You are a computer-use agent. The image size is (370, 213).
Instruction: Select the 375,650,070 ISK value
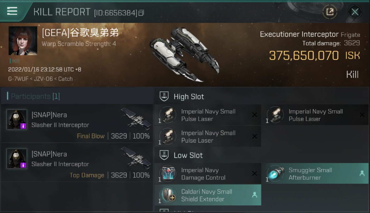click(x=304, y=56)
